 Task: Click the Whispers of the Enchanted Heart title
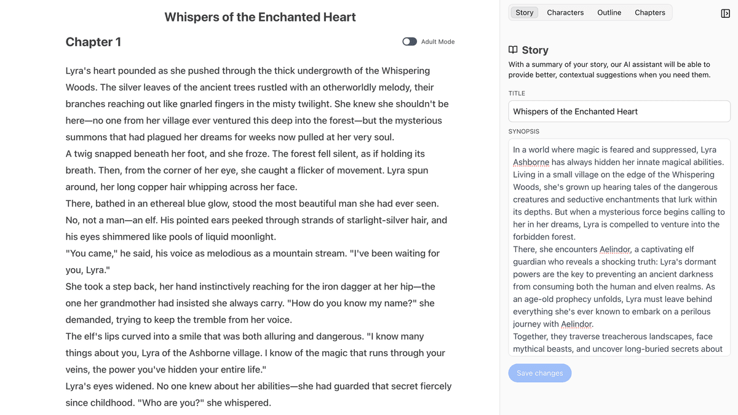click(x=260, y=17)
